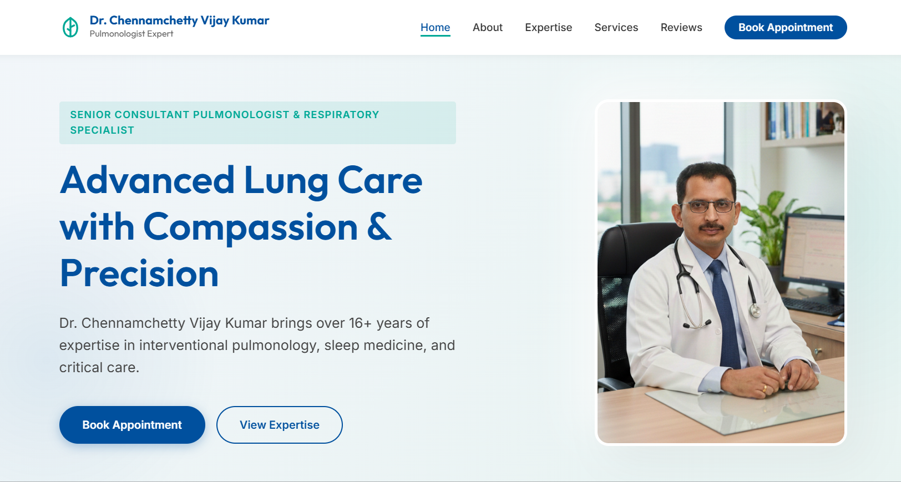
Task: Click the Dr. Chennamchetty Vijay Kumar site title
Action: [x=179, y=21]
